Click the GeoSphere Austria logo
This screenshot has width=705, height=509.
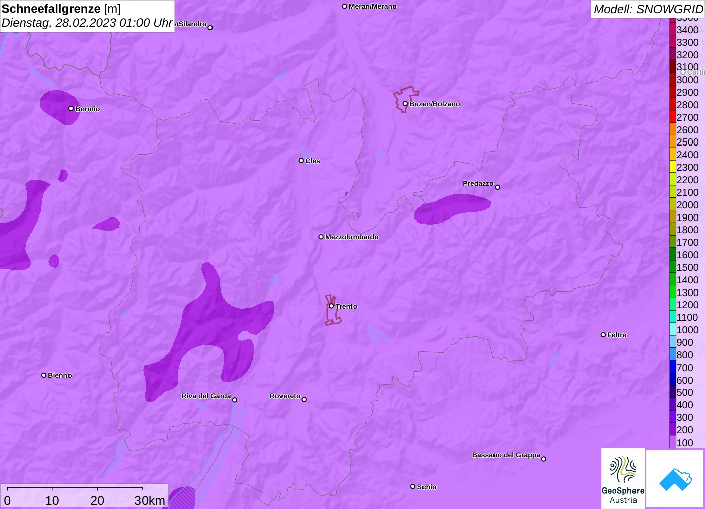click(623, 478)
